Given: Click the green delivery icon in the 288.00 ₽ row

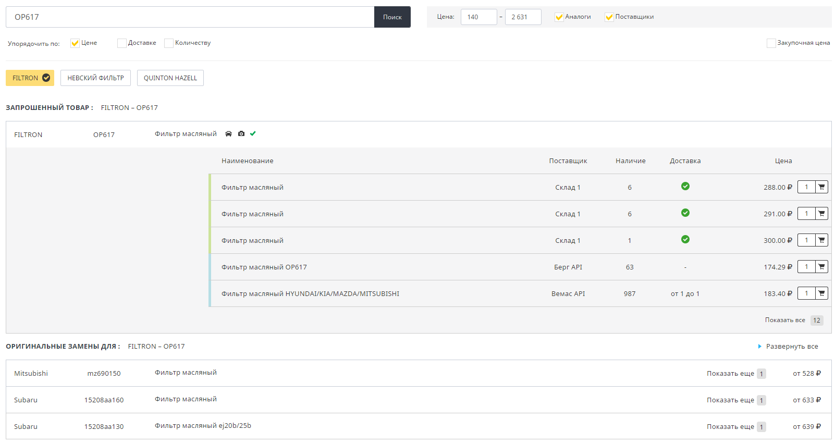Looking at the screenshot, I should (x=685, y=186).
